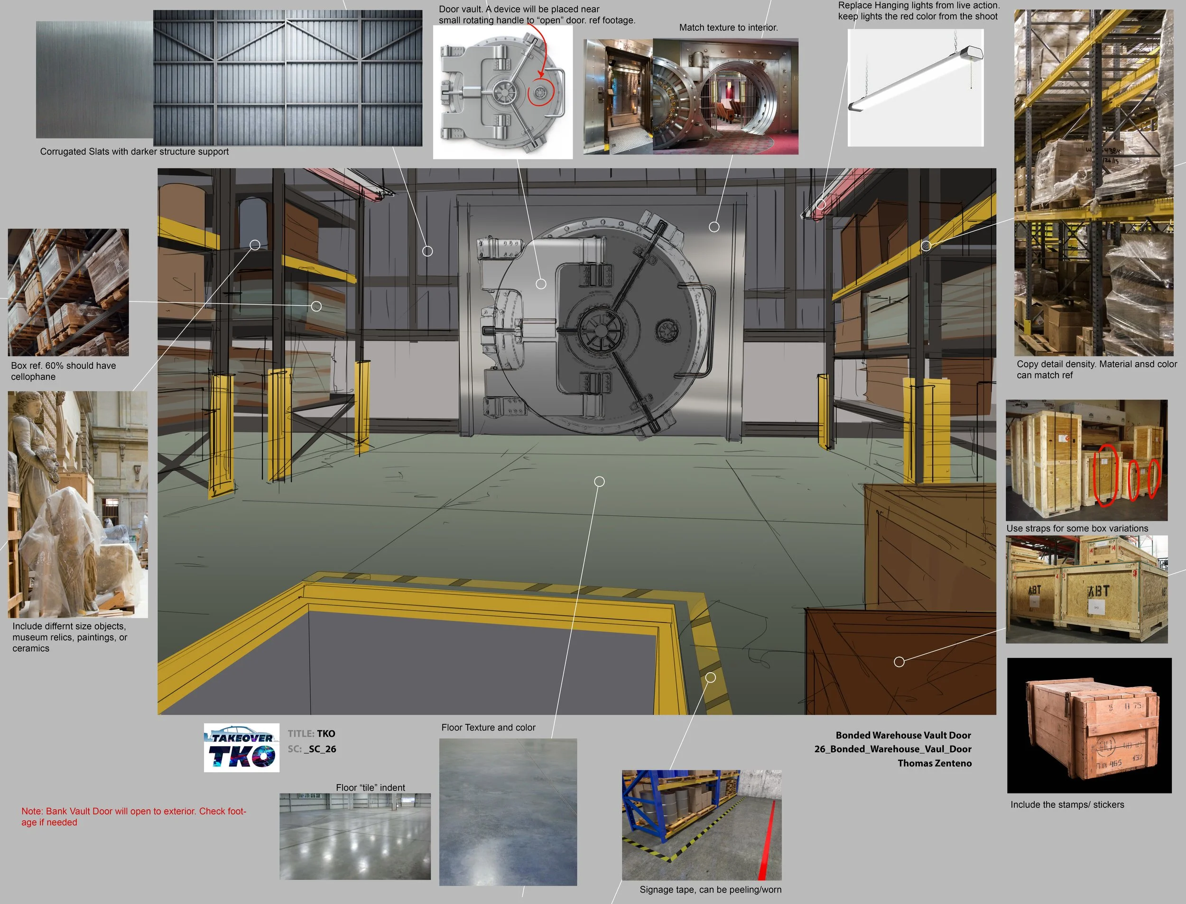This screenshot has width=1186, height=904.
Task: Click the "Use straps for some box variations" caption
Action: pos(1077,529)
